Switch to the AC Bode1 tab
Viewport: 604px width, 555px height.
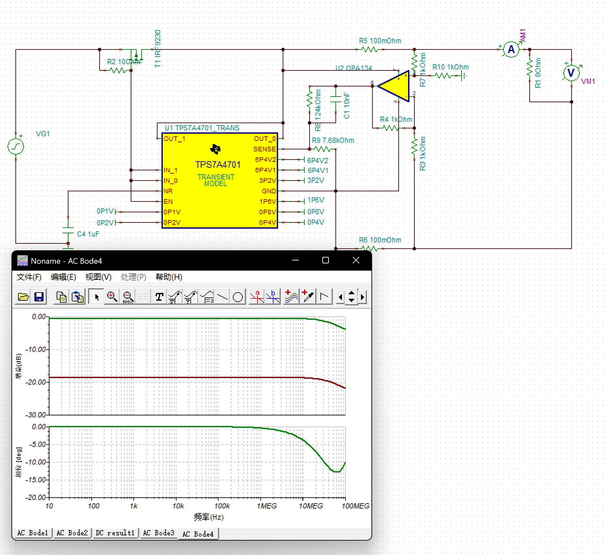tap(32, 533)
